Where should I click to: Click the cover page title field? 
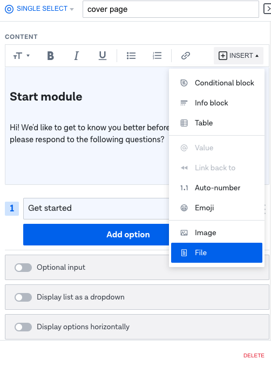pos(171,9)
